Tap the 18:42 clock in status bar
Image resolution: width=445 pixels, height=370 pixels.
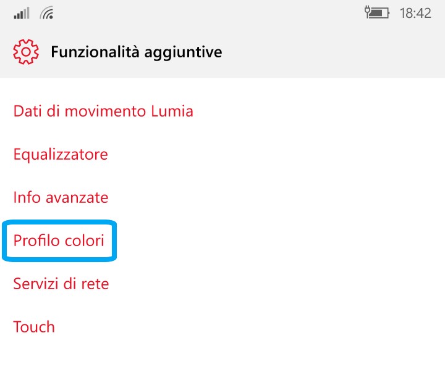tap(415, 13)
